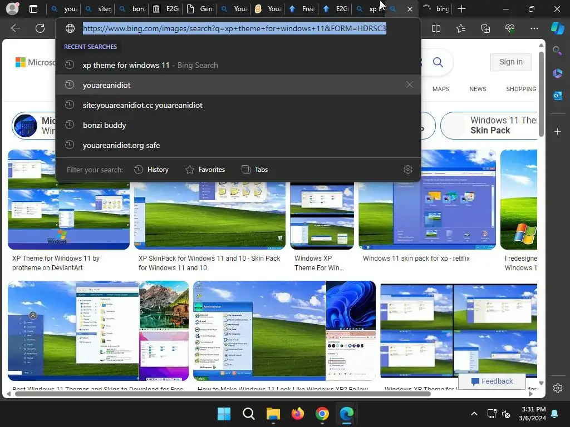Viewport: 570px width, 427px height.
Task: Launch Google Chrome from taskbar
Action: click(x=322, y=414)
